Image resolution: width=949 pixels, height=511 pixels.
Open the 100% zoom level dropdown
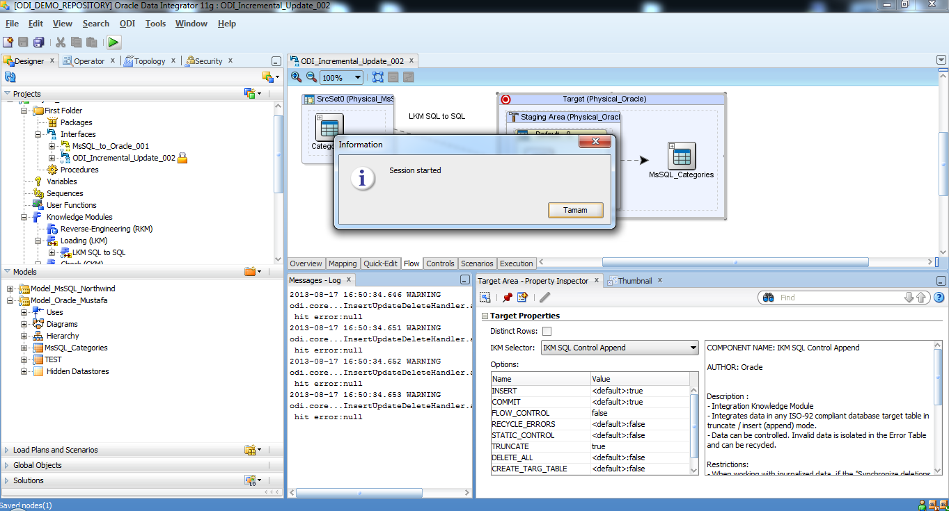(x=358, y=78)
